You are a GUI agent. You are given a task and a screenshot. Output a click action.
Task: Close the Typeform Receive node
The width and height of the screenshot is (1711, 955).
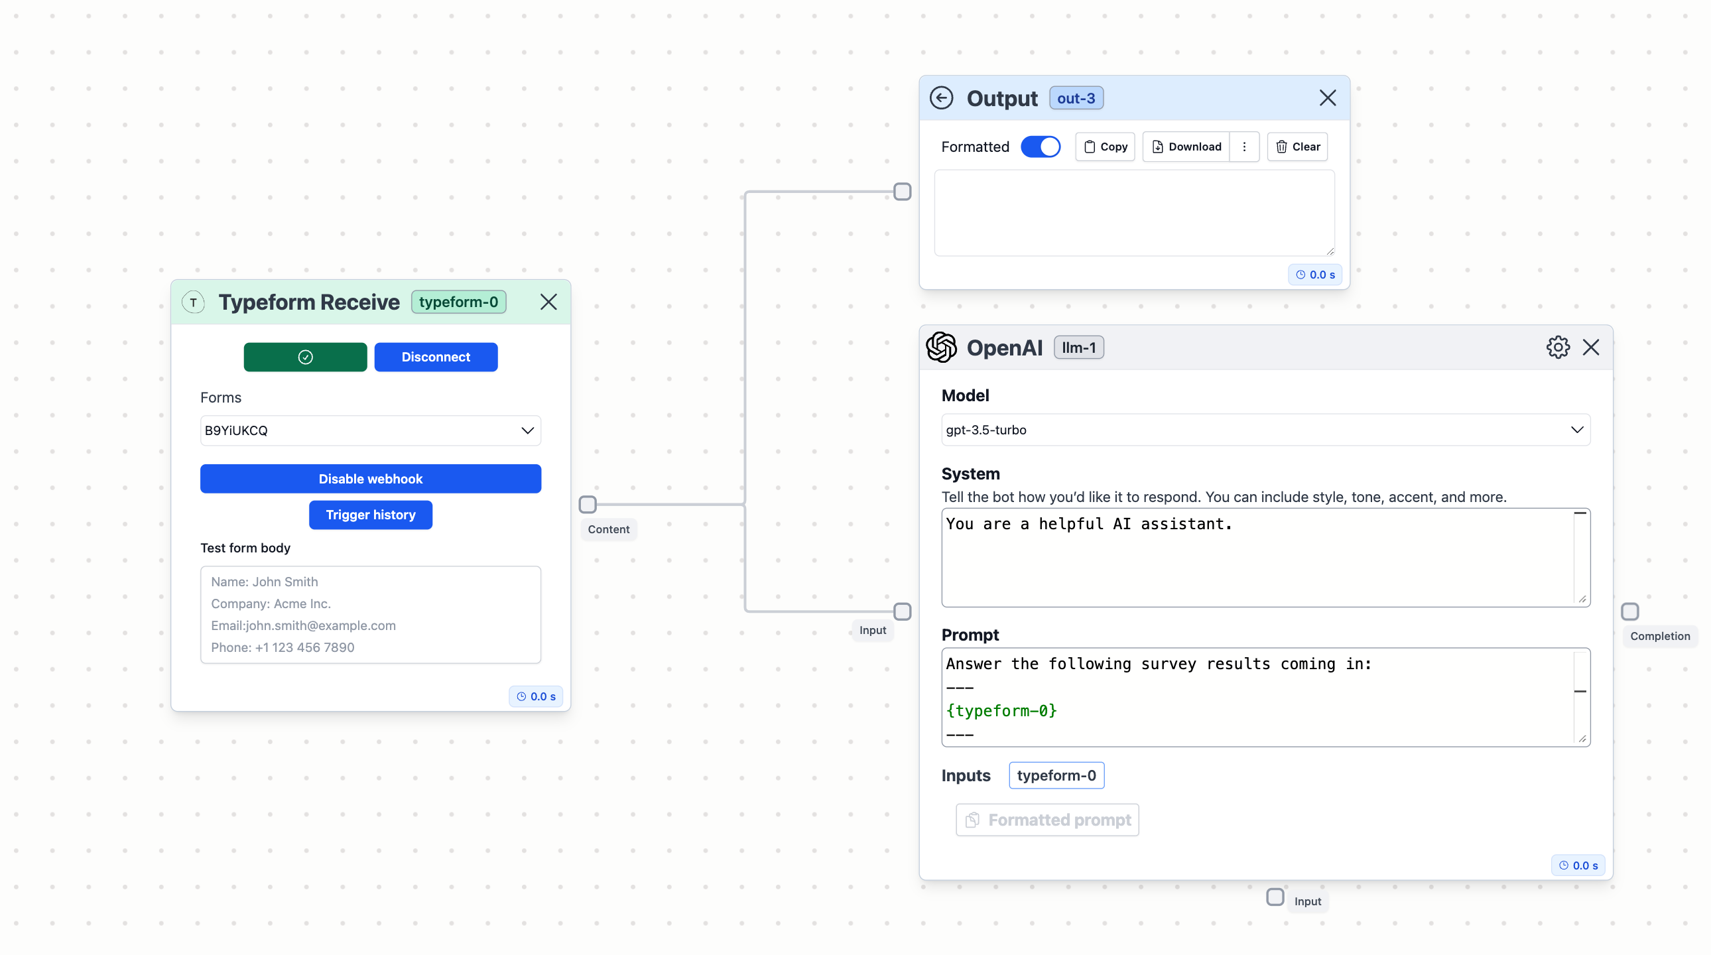pyautogui.click(x=548, y=302)
